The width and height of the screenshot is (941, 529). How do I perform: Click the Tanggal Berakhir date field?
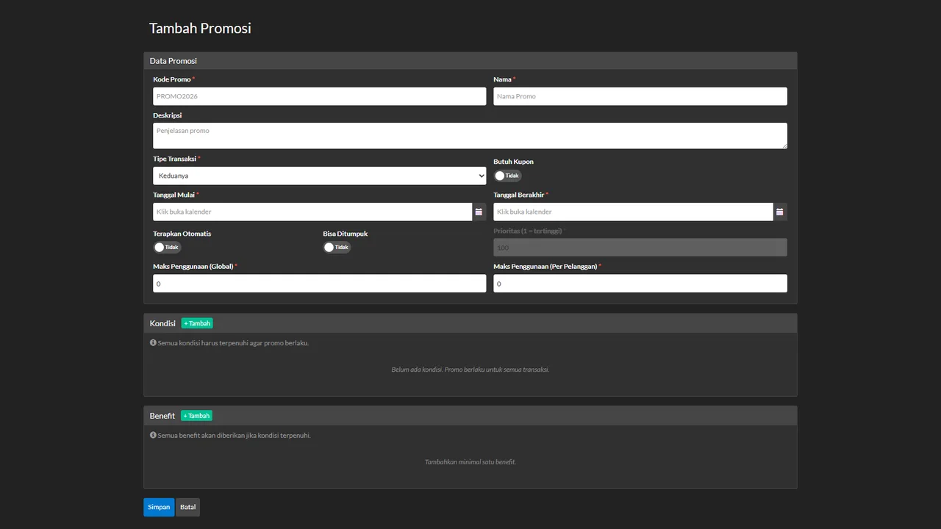point(634,212)
